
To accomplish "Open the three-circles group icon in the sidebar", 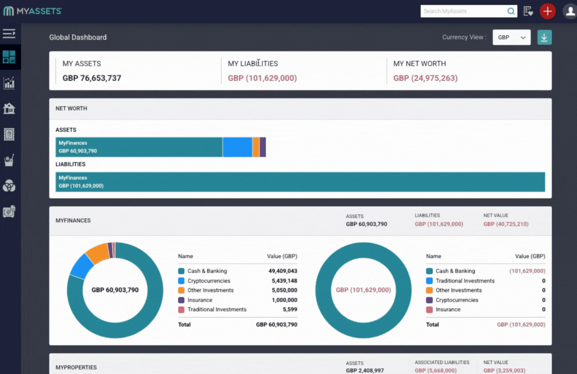I will coord(9,186).
